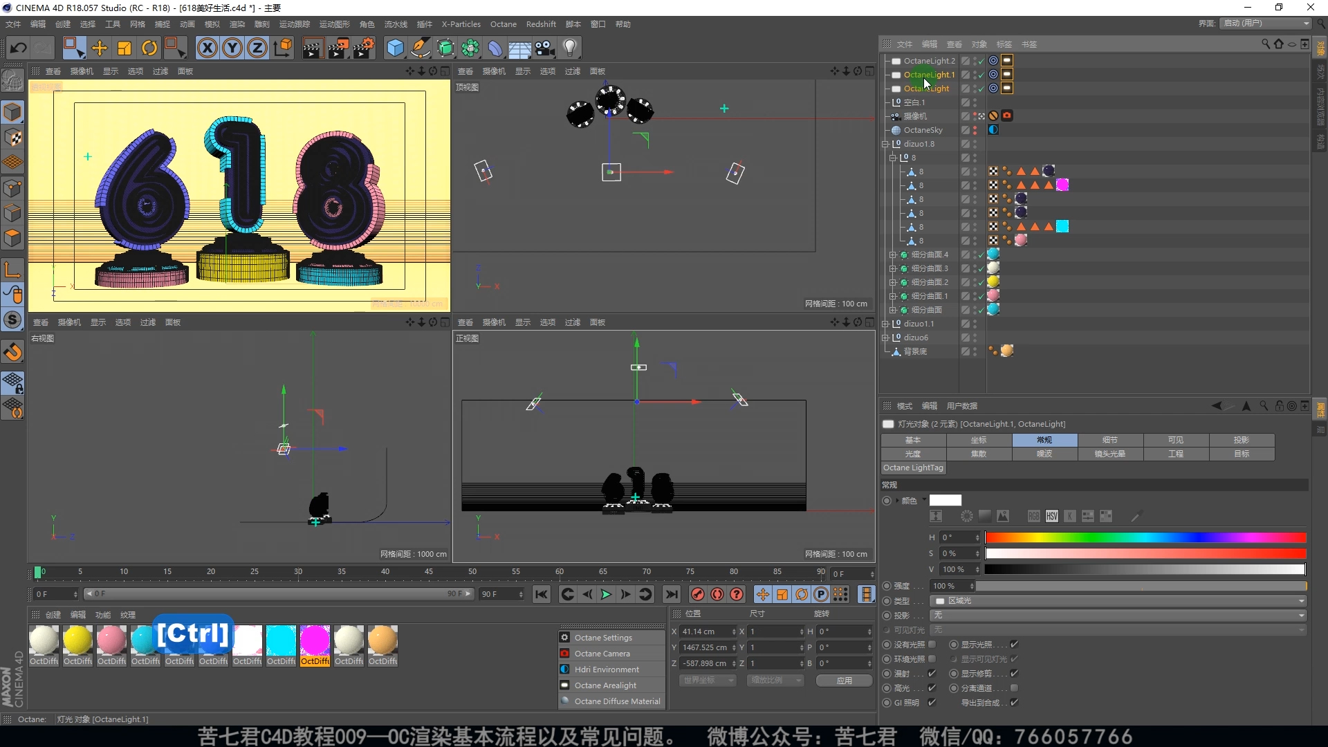Click the Undo arrow icon
Screen dimensions: 1328x747
19,48
